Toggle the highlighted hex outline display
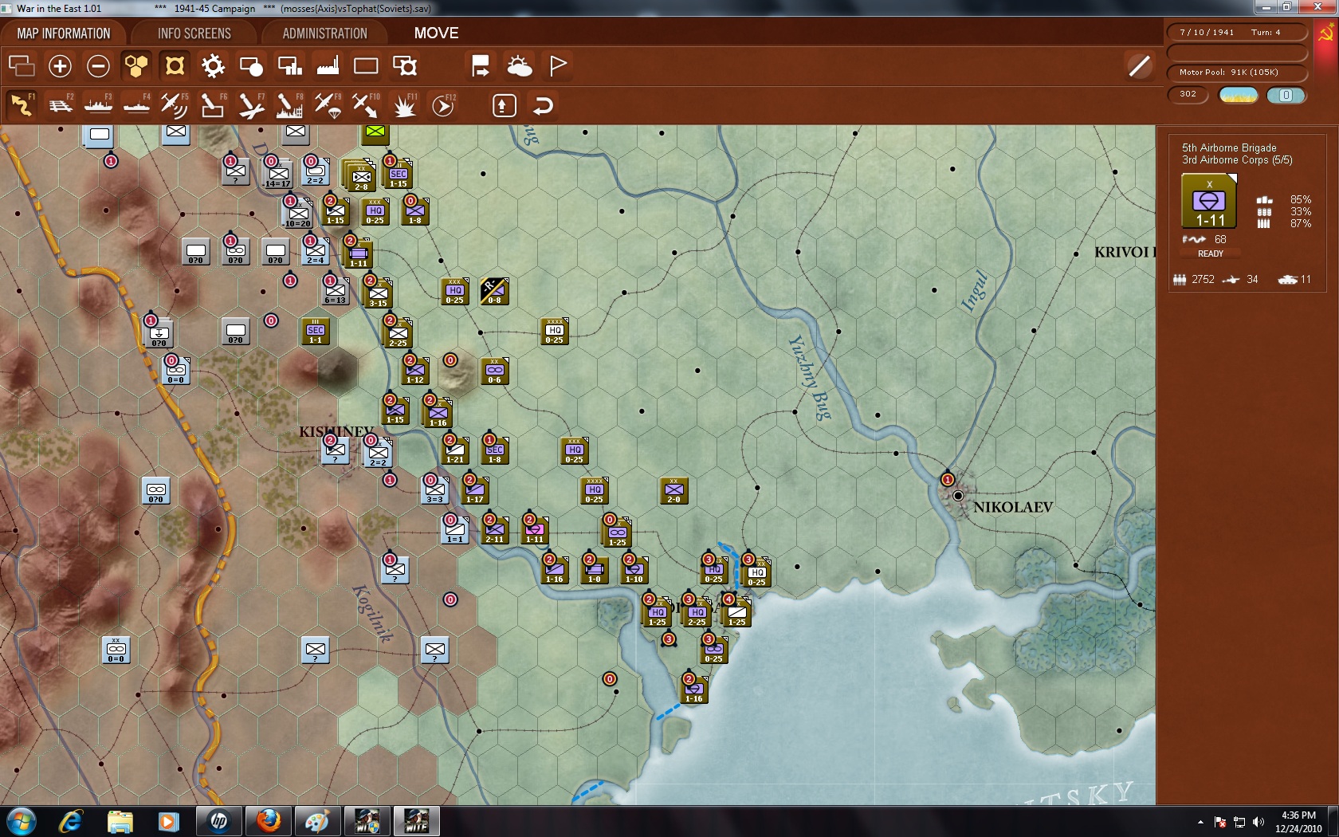1339x837 pixels. point(175,65)
